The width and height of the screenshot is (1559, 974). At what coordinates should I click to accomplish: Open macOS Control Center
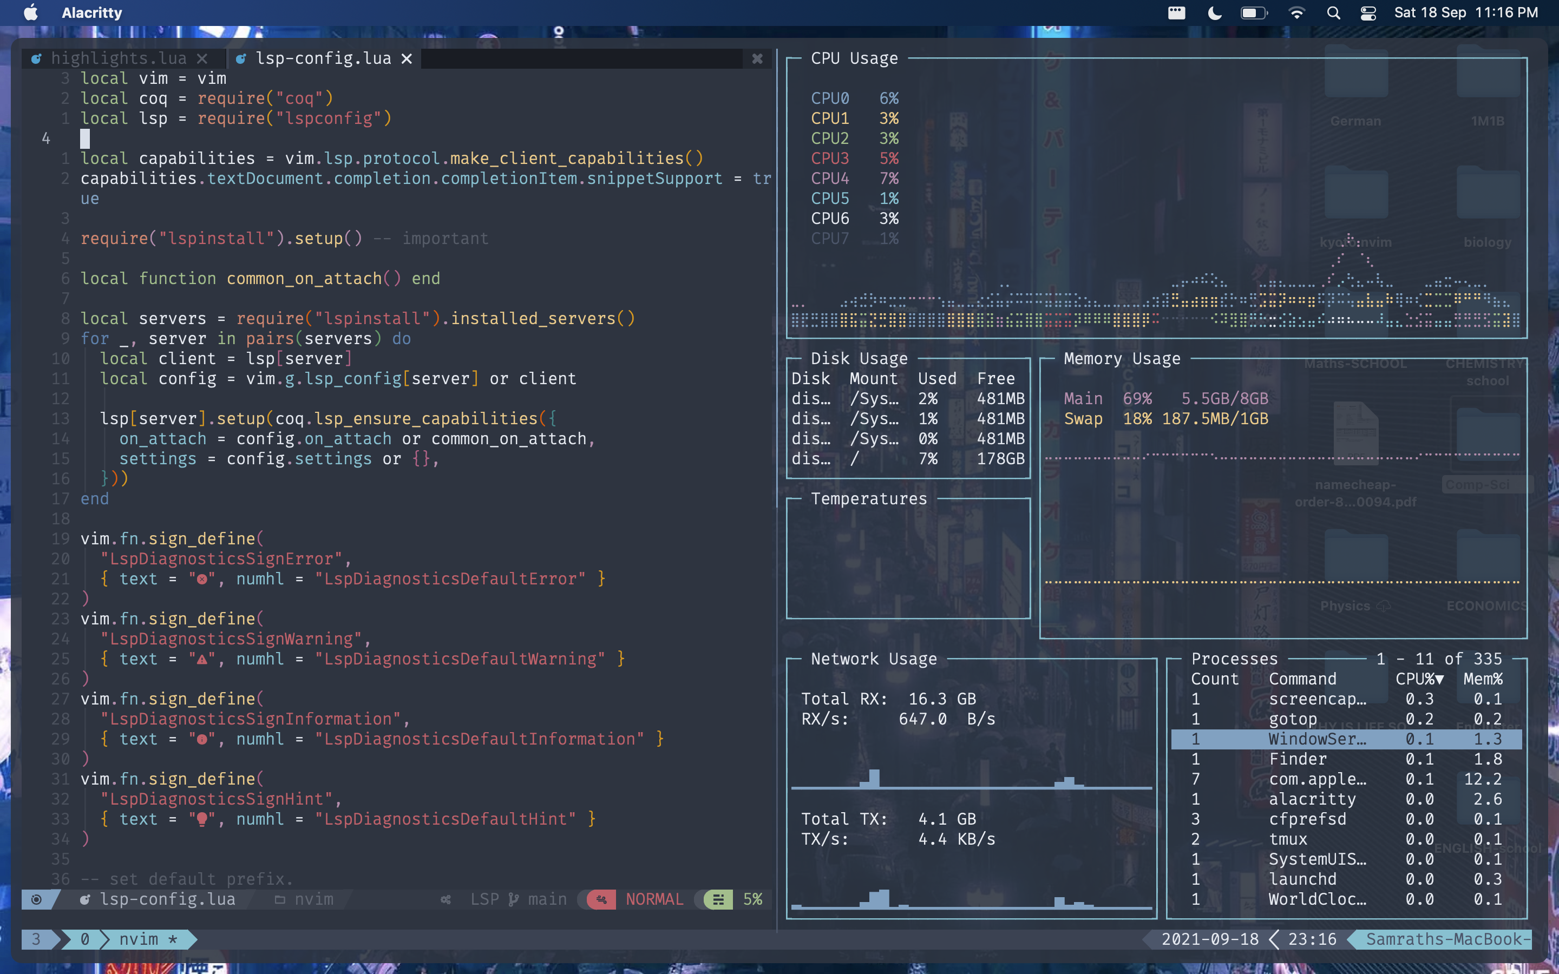pos(1368,13)
